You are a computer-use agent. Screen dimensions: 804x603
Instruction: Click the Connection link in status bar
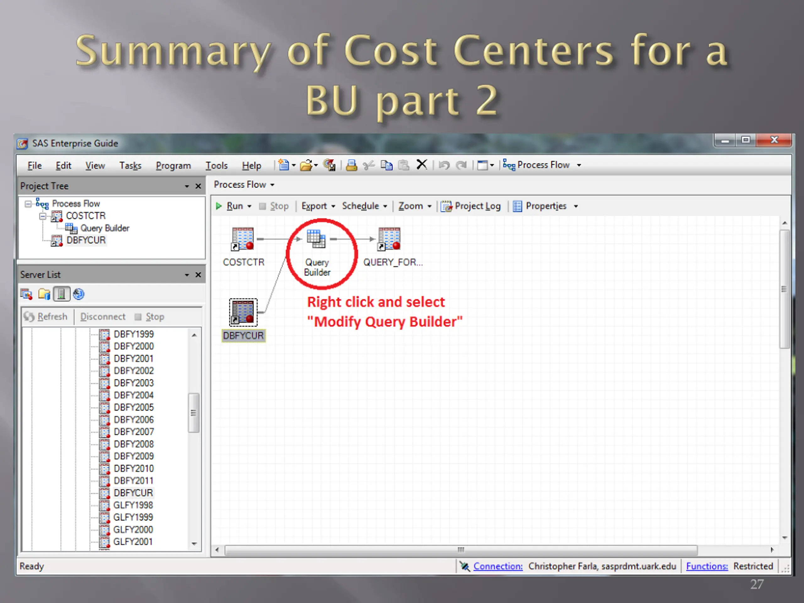498,566
